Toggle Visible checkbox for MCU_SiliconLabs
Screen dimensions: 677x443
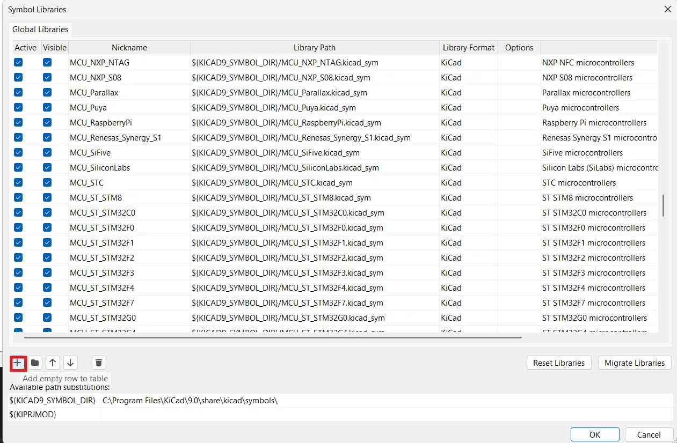point(47,167)
